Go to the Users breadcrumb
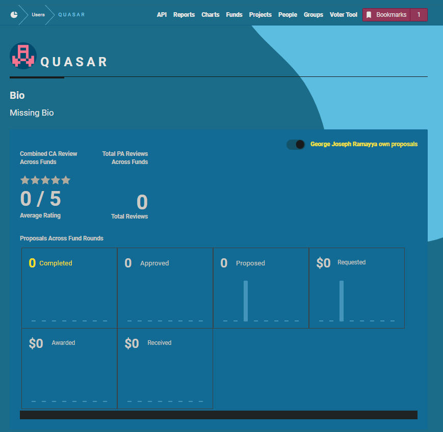443x432 pixels. point(38,15)
